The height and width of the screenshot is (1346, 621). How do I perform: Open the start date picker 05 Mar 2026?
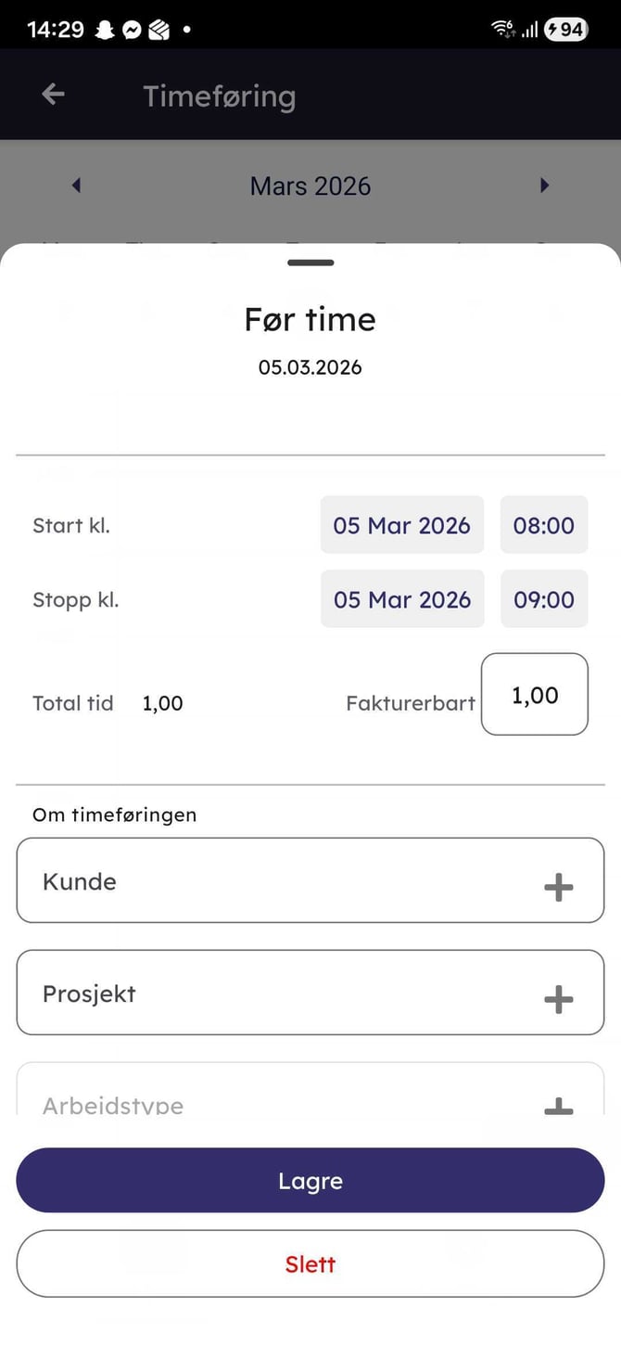point(401,525)
